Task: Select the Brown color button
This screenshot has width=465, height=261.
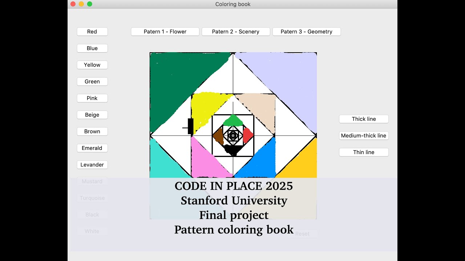Action: 92,132
